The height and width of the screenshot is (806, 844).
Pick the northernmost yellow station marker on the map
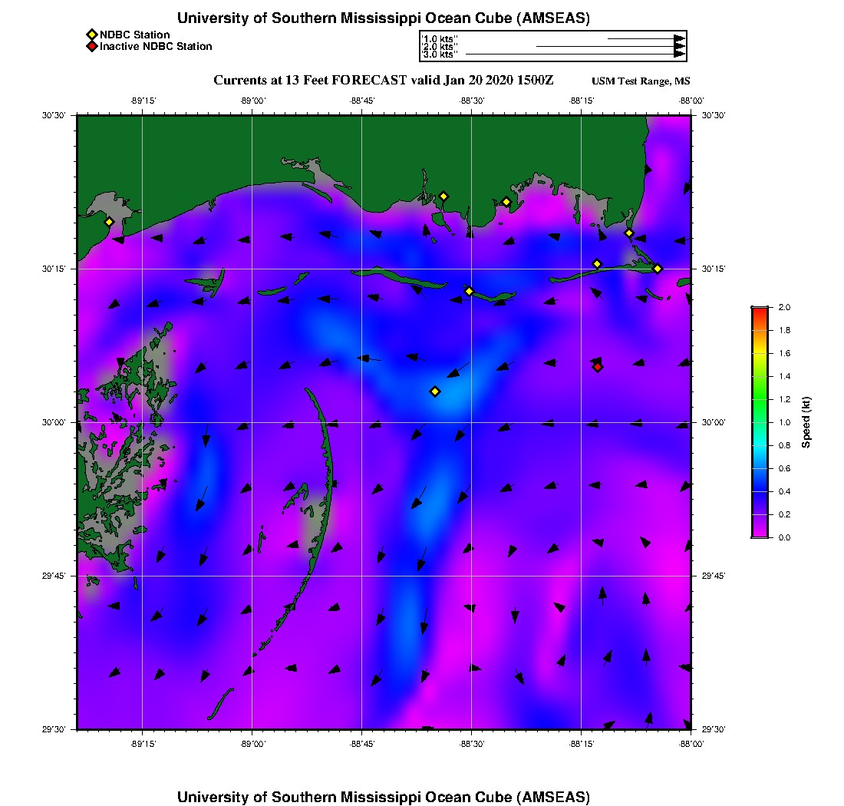[443, 196]
